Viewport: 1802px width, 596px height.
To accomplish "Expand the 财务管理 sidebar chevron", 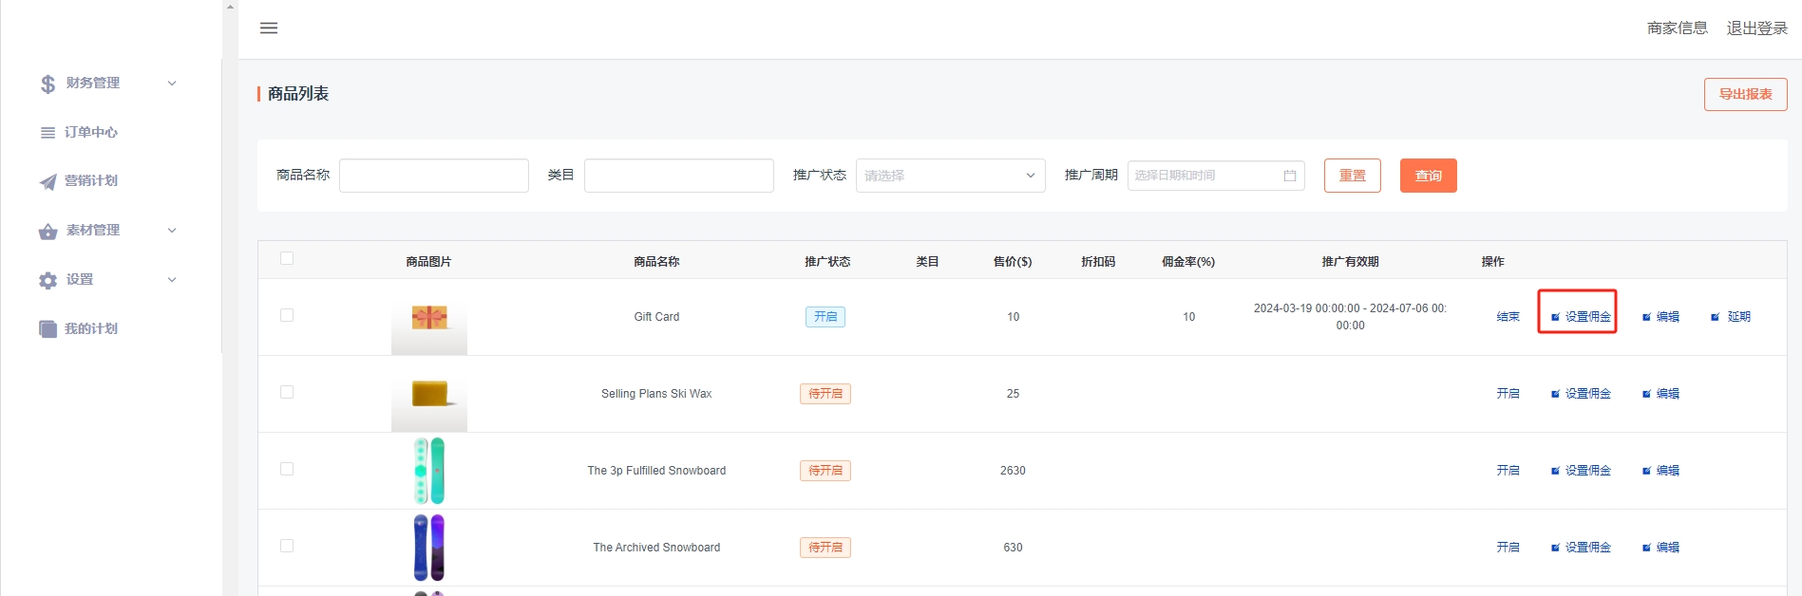I will (172, 84).
